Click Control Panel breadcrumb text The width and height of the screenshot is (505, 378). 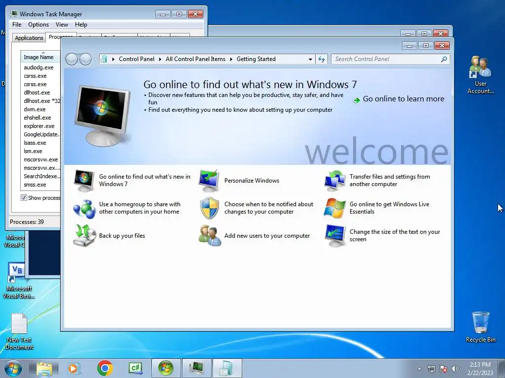click(137, 59)
